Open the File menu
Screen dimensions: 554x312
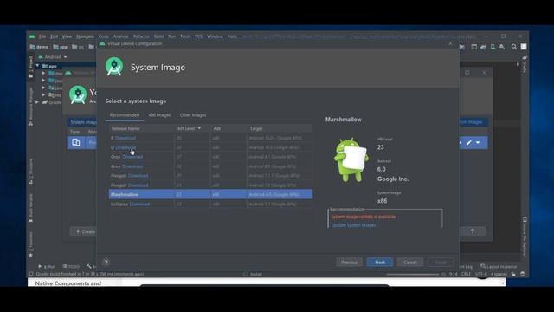pyautogui.click(x=42, y=36)
